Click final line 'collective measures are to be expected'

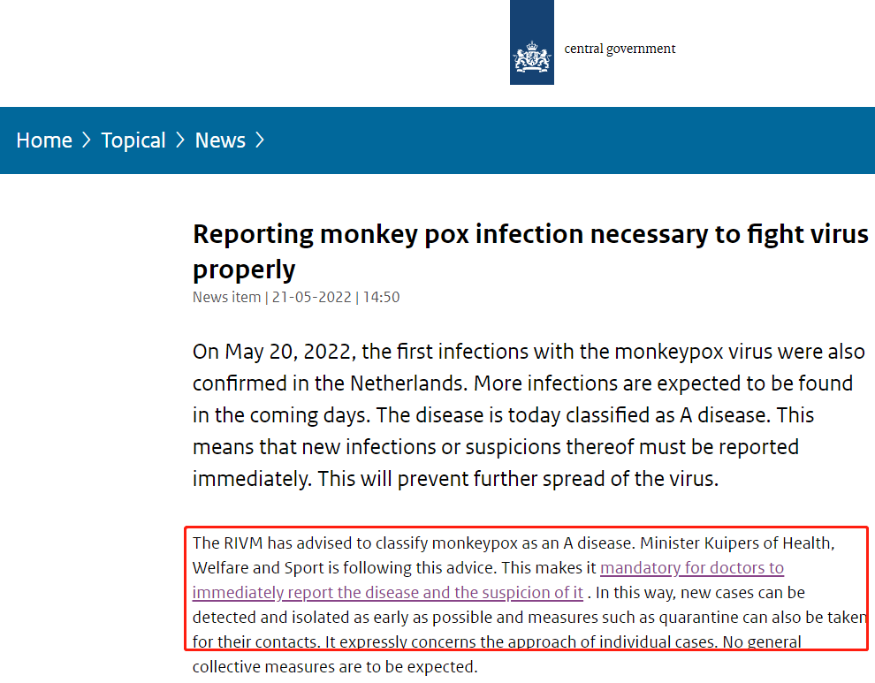[x=335, y=666]
